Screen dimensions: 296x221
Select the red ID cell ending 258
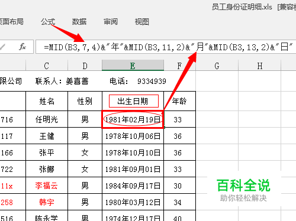12,202
